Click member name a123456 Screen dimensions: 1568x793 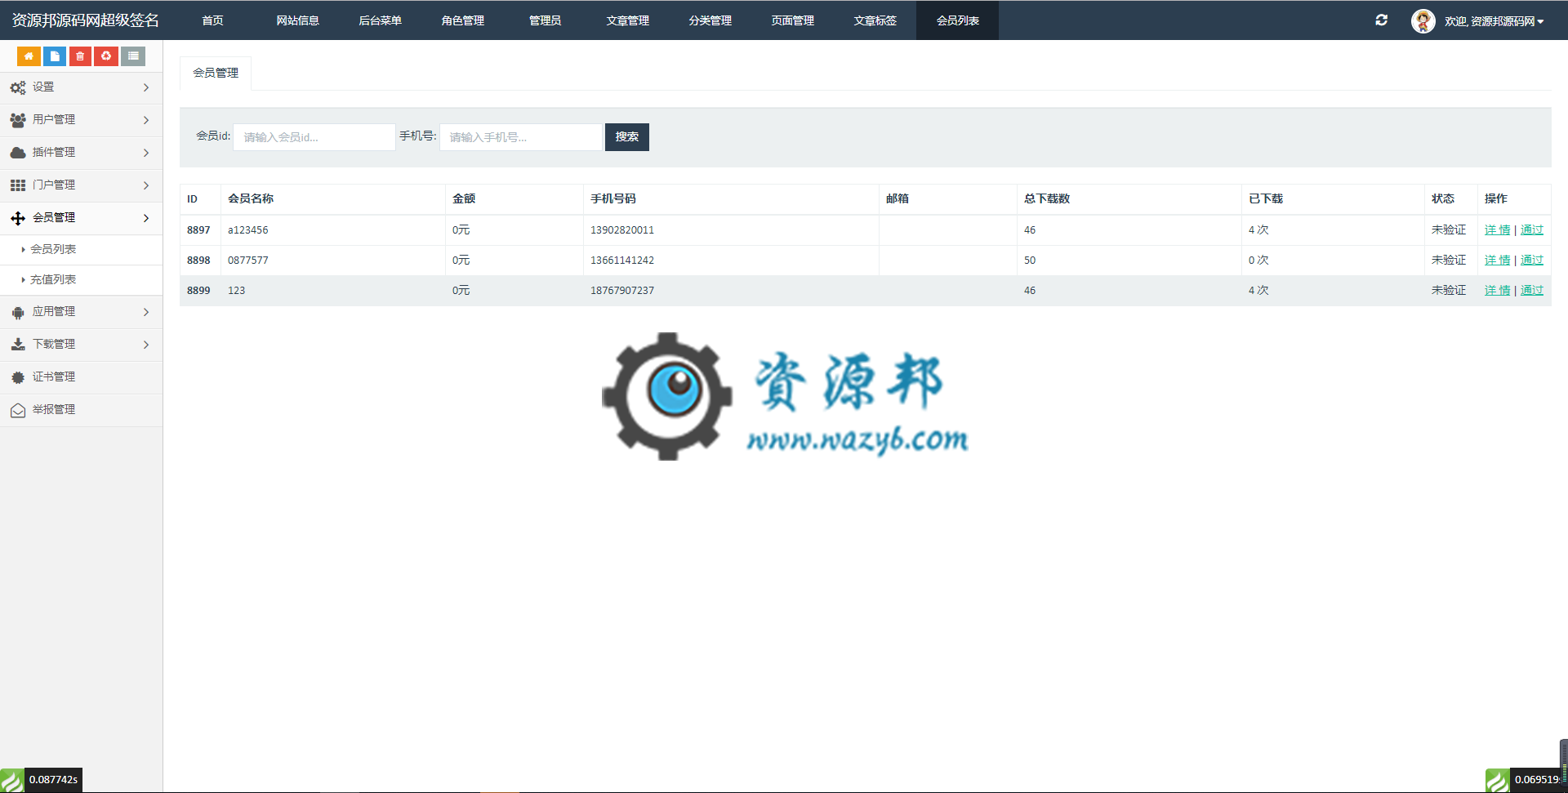(248, 230)
